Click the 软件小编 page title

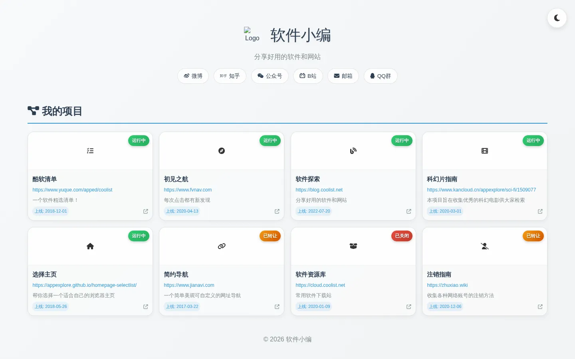click(301, 35)
